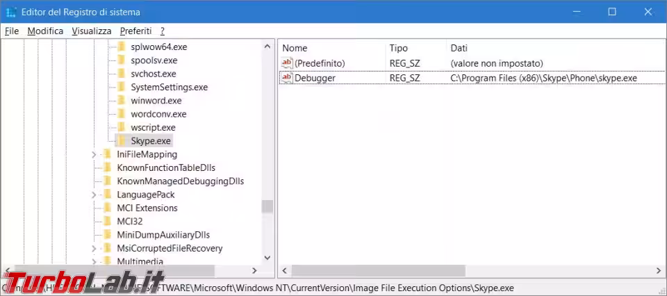The width and height of the screenshot is (667, 296).
Task: Select the KnownFunctionTableDlls key
Action: coord(166,167)
